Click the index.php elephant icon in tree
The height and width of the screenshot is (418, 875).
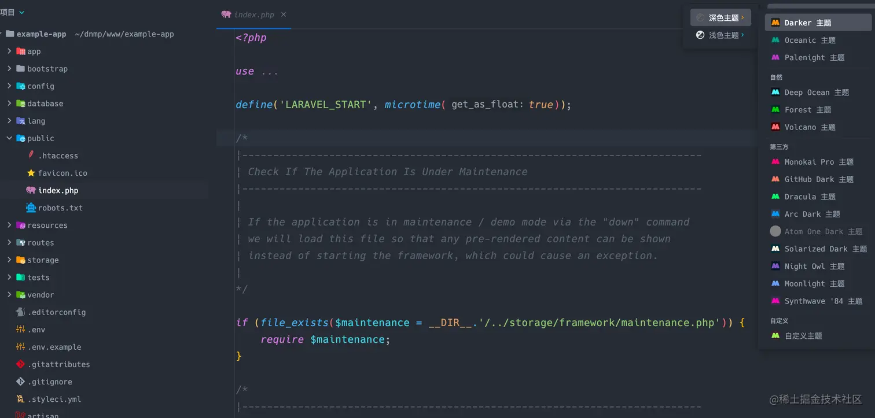31,190
